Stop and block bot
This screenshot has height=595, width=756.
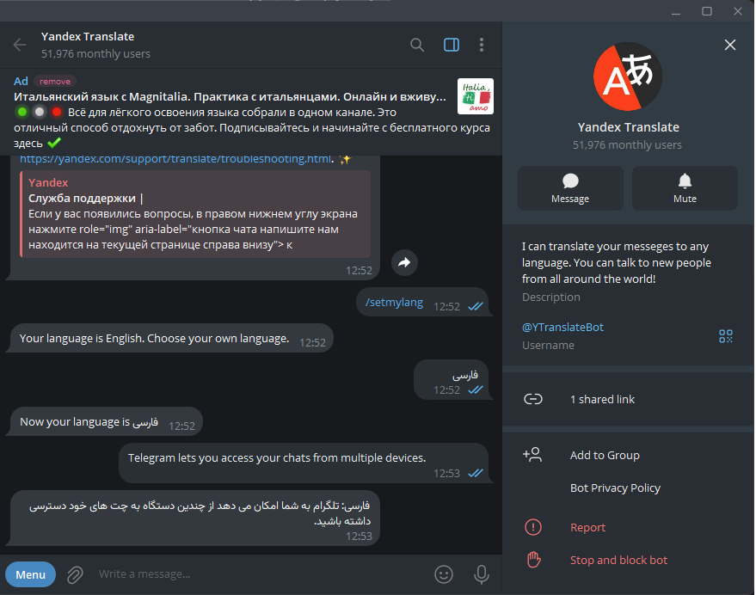[x=618, y=560]
